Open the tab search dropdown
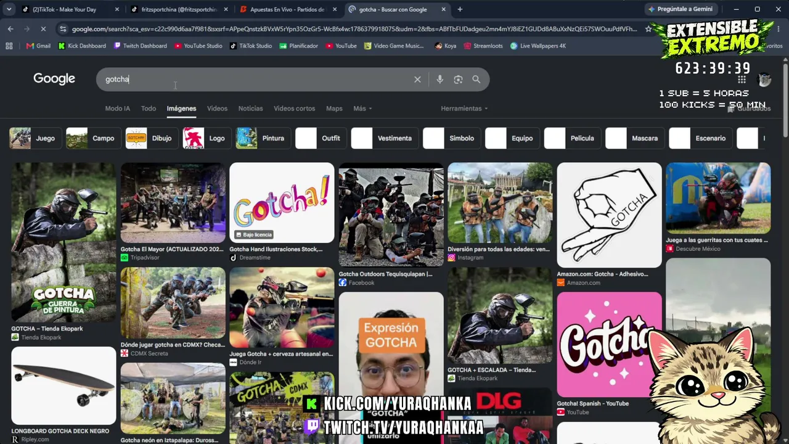 [9, 9]
